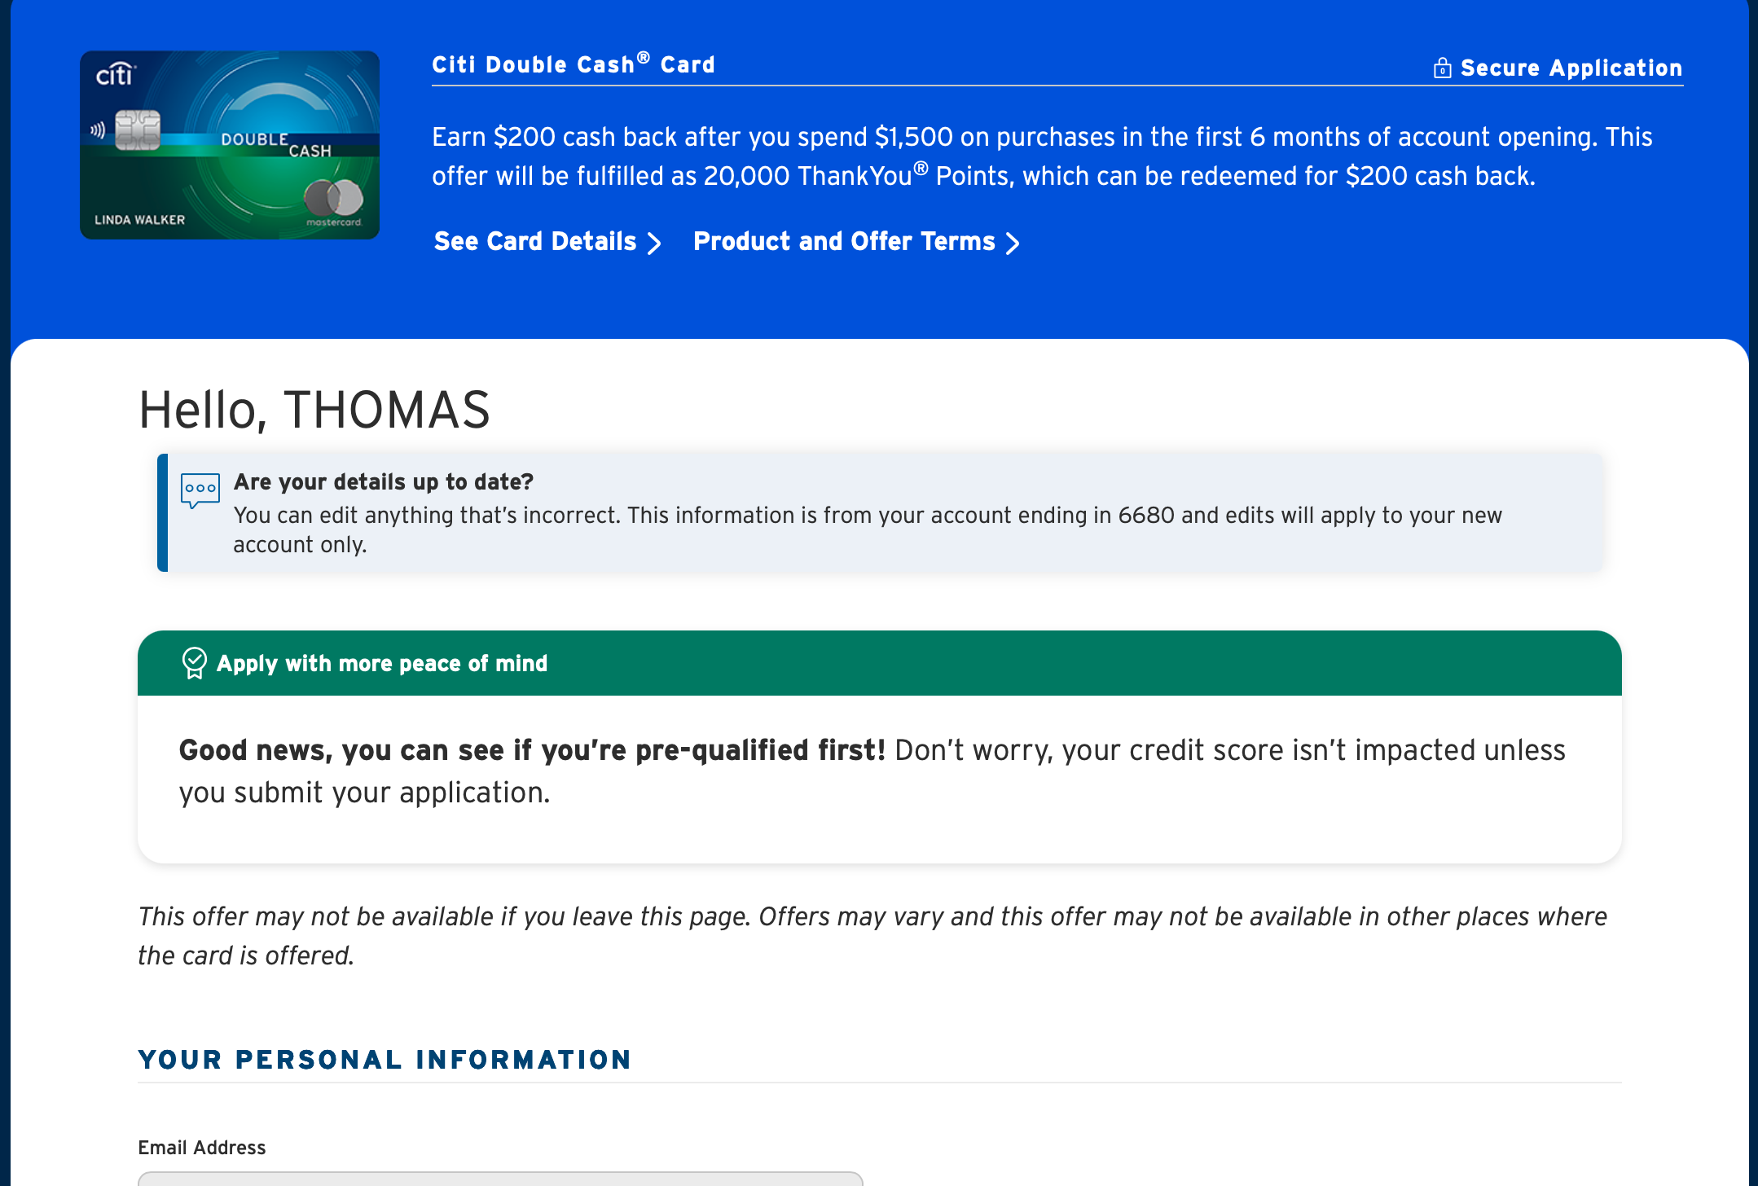The image size is (1758, 1186).
Task: Click the Citi logo on card image
Action: tap(115, 74)
